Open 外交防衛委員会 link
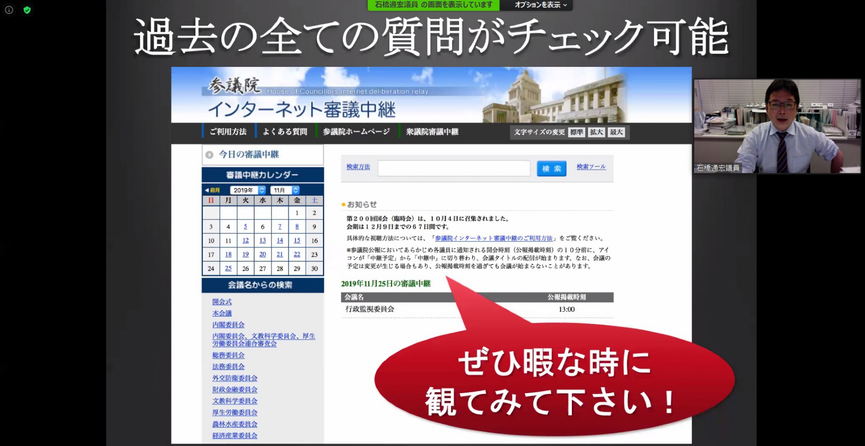The image size is (865, 446). (x=235, y=378)
